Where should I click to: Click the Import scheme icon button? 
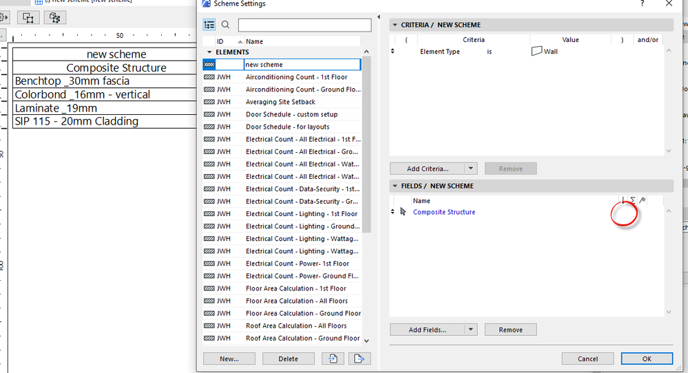tap(333, 359)
